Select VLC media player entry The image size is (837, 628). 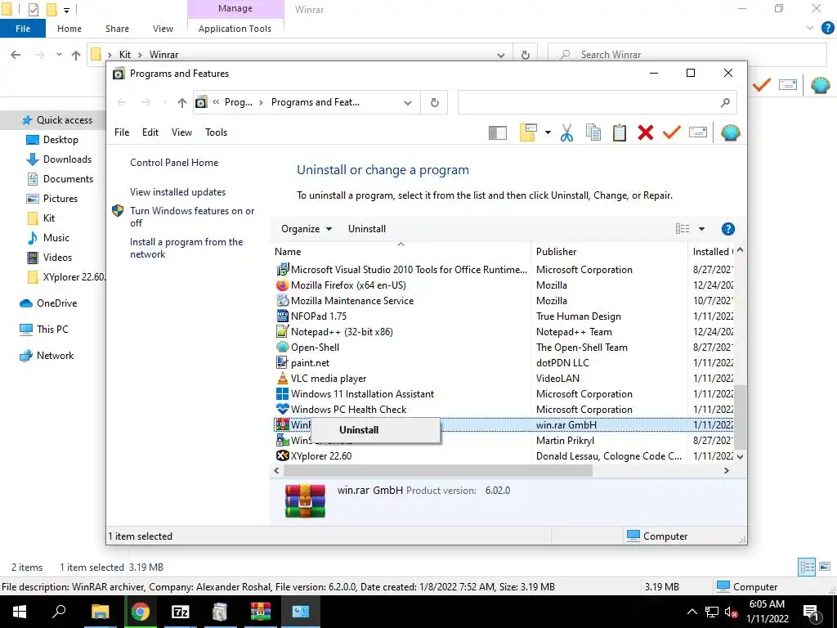[x=329, y=378]
